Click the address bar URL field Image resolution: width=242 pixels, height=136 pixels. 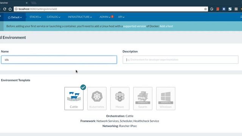pos(111,9)
